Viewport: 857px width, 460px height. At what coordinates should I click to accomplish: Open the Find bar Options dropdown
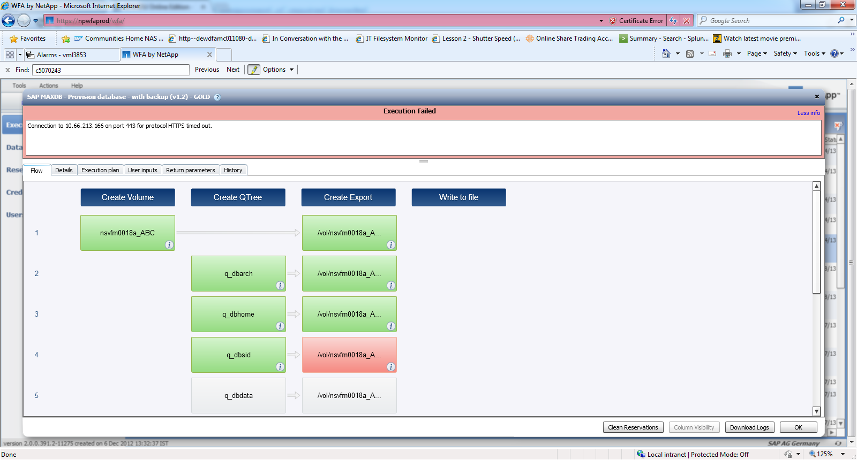coord(279,70)
